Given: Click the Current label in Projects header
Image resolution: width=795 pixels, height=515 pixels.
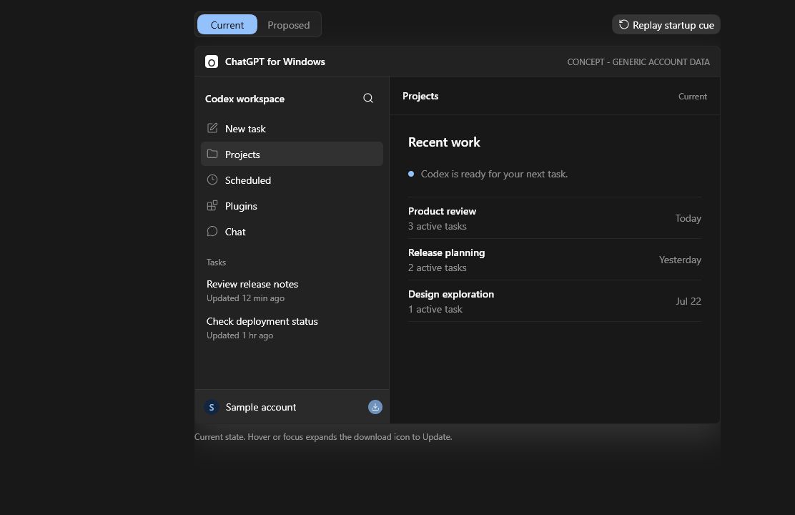Looking at the screenshot, I should click(693, 97).
